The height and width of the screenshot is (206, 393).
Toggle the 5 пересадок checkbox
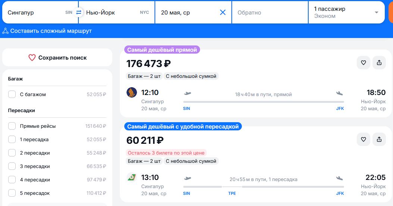12,193
